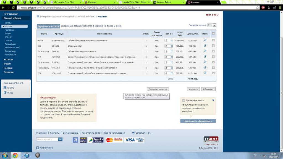Open note icon for article 7-20-362 row
The height and width of the screenshot is (159, 283).
click(205, 62)
